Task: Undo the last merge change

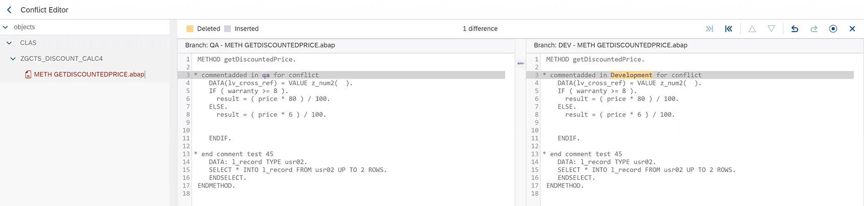Action: coord(794,29)
